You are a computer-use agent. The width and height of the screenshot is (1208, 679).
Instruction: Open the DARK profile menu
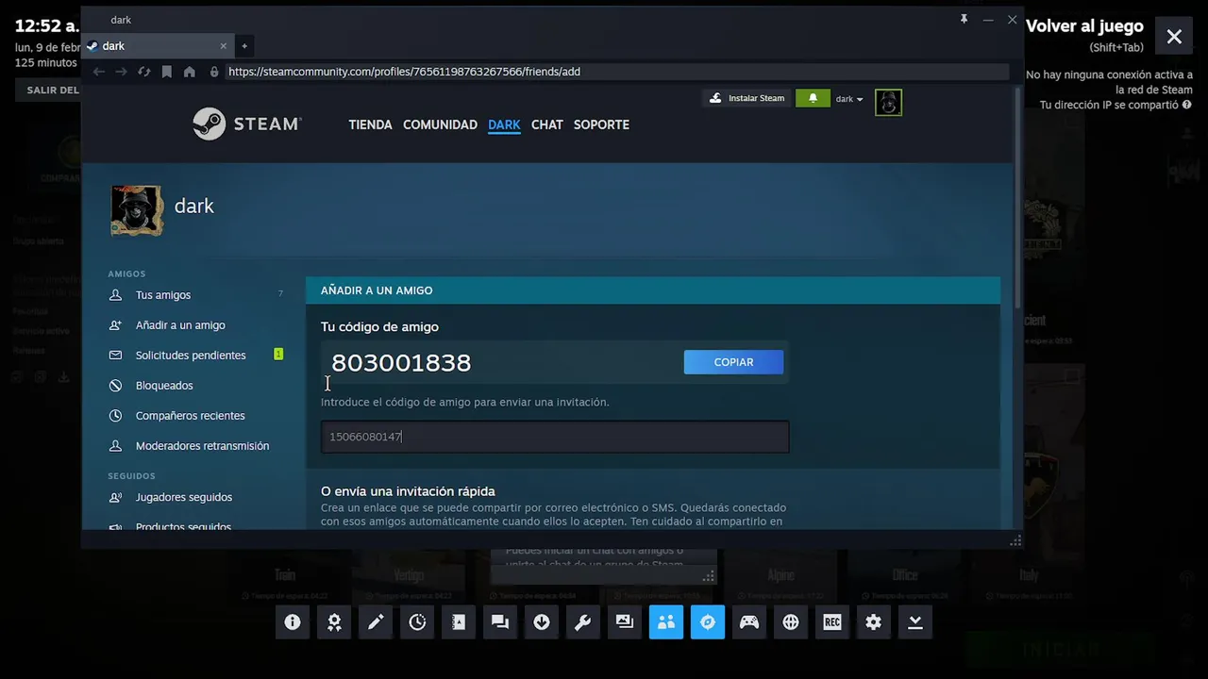coord(504,124)
